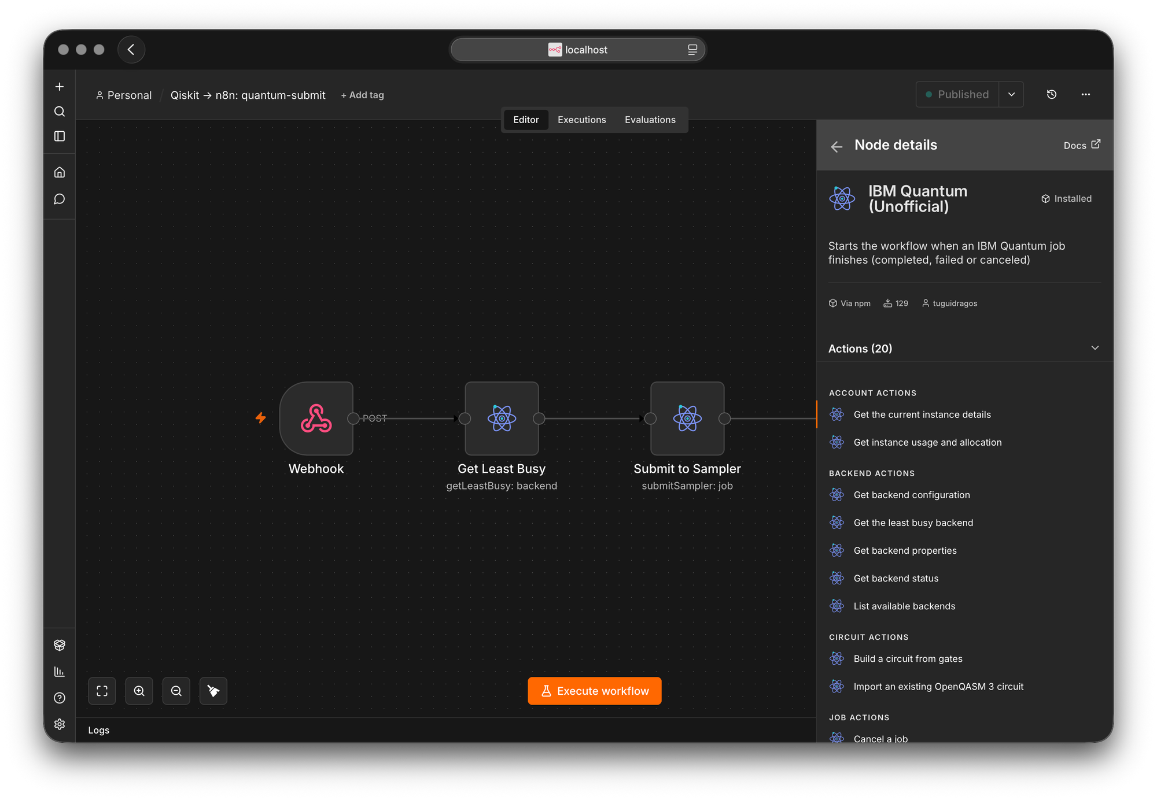Go back with Node details arrow

click(x=837, y=146)
